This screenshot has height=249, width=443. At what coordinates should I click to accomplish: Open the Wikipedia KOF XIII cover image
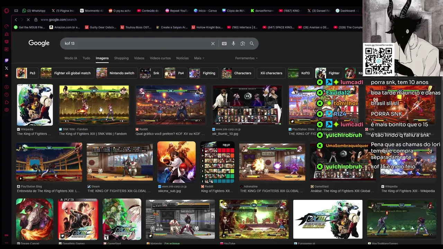(35, 105)
